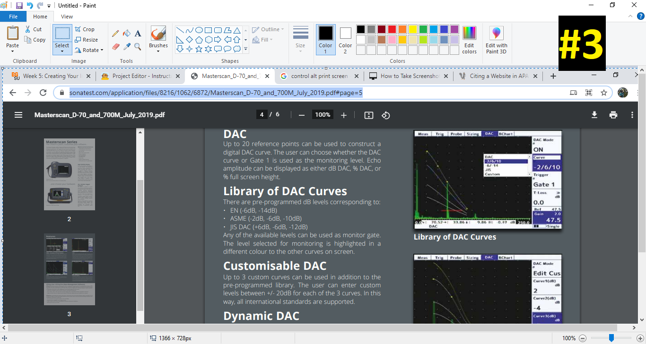646x344 pixels.
Task: Rotate the PDF counterclockwise
Action: [386, 115]
